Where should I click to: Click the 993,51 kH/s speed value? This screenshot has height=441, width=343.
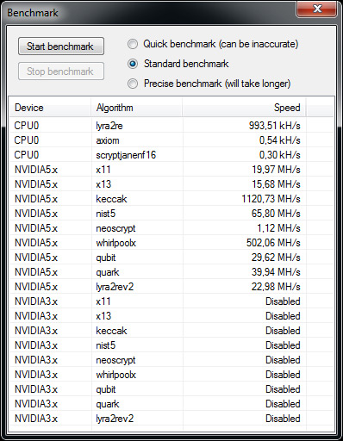[274, 126]
